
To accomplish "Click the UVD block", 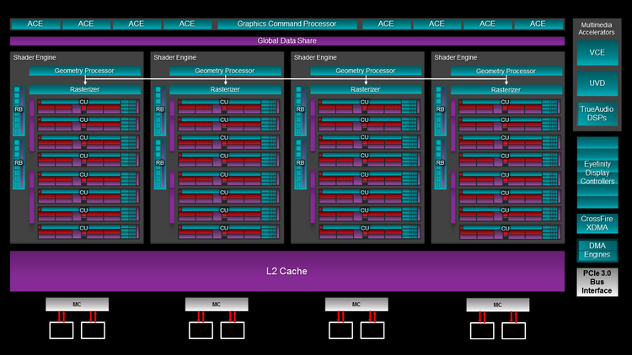I will [x=597, y=83].
